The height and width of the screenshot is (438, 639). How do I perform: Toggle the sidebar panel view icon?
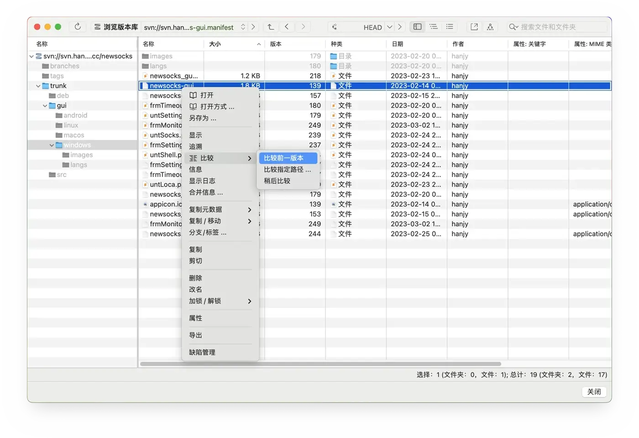pyautogui.click(x=417, y=27)
